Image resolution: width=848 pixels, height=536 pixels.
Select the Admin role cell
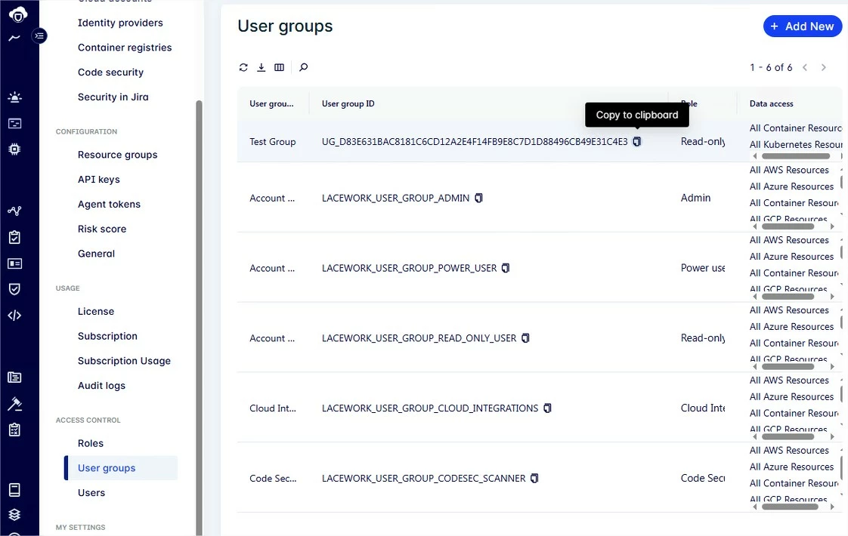point(695,198)
